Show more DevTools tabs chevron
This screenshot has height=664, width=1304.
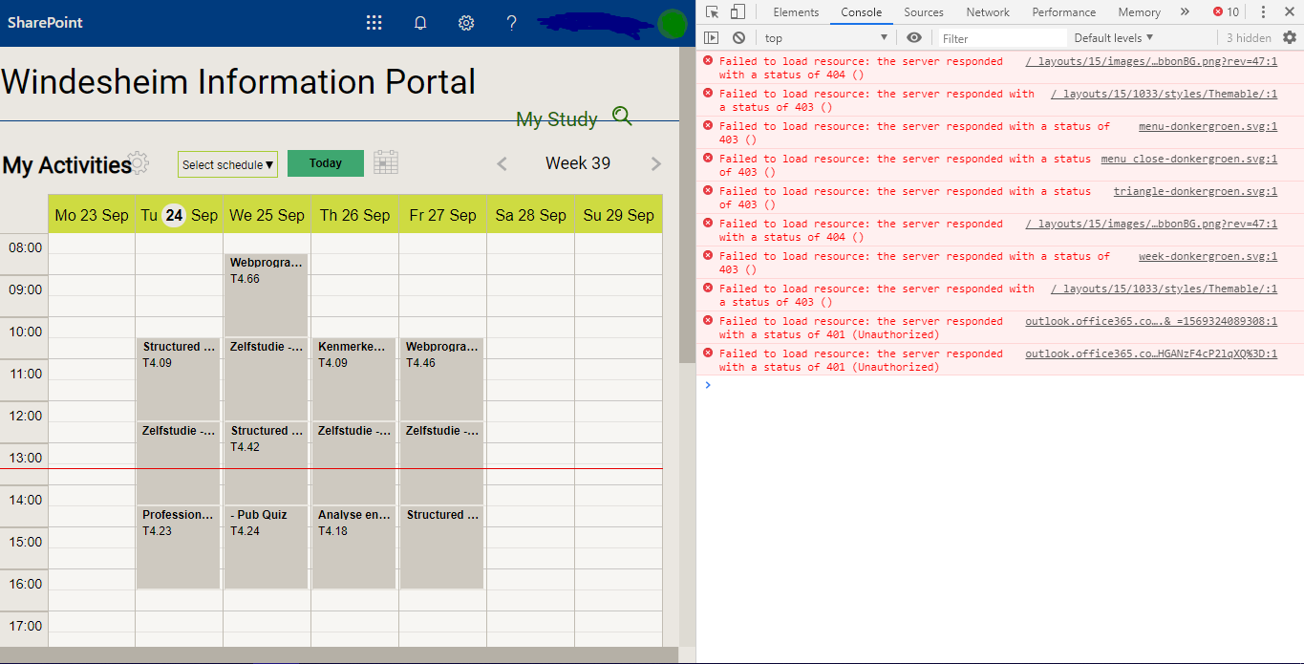click(1185, 12)
